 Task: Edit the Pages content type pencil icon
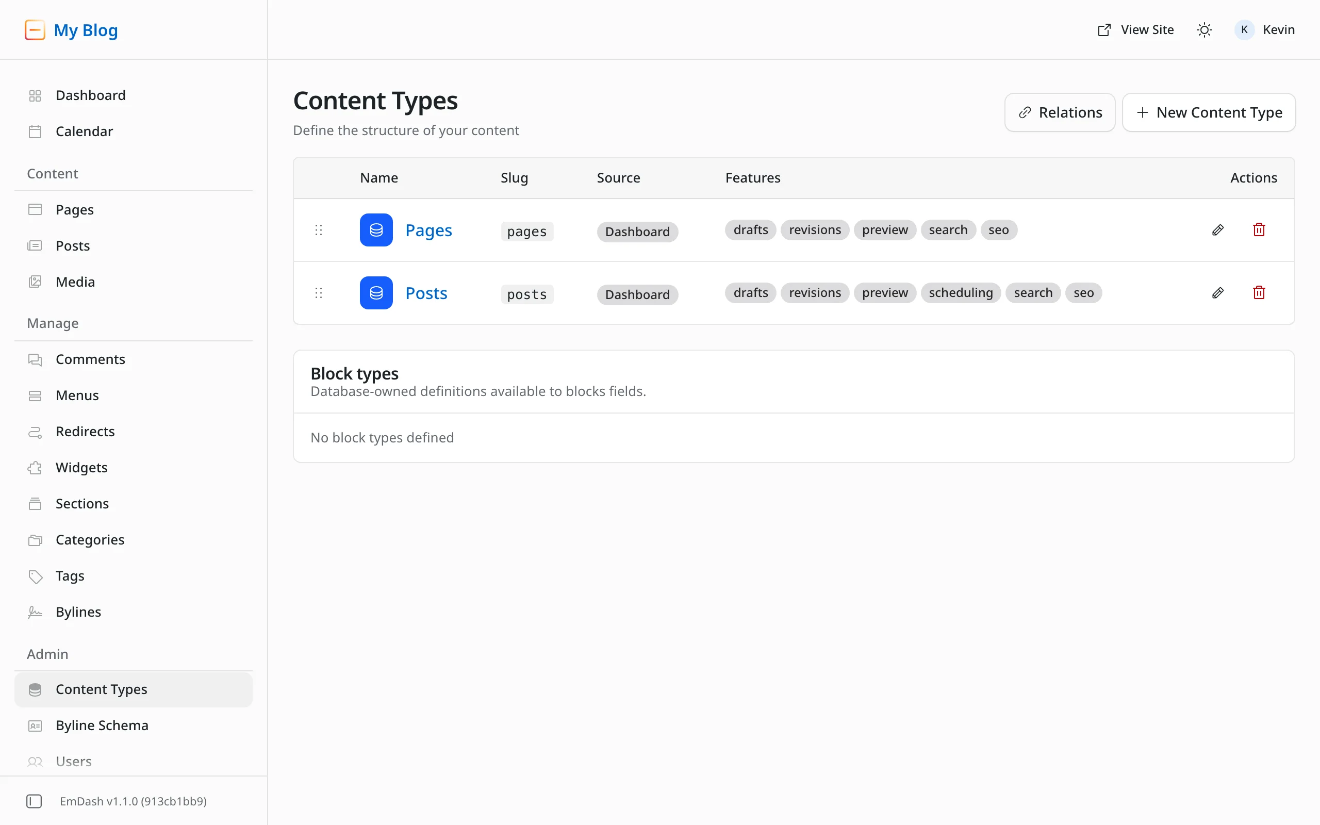tap(1217, 230)
